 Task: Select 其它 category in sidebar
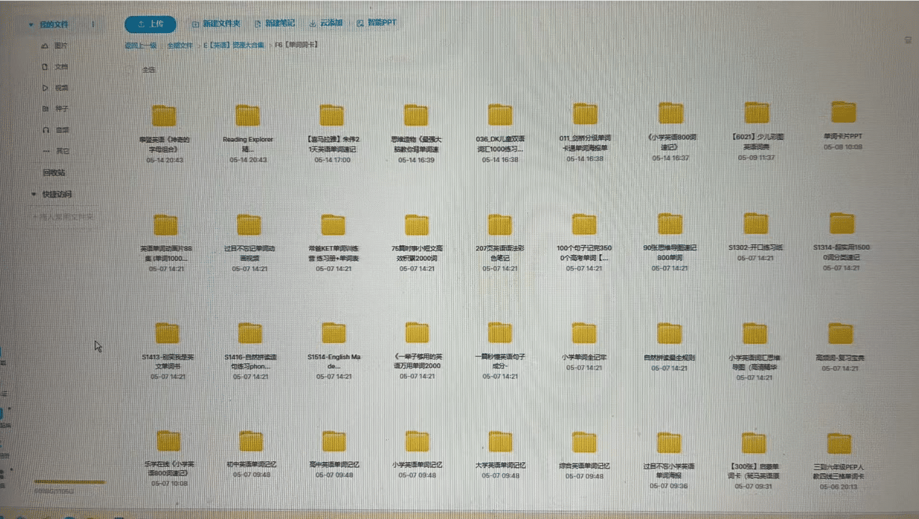coord(55,151)
